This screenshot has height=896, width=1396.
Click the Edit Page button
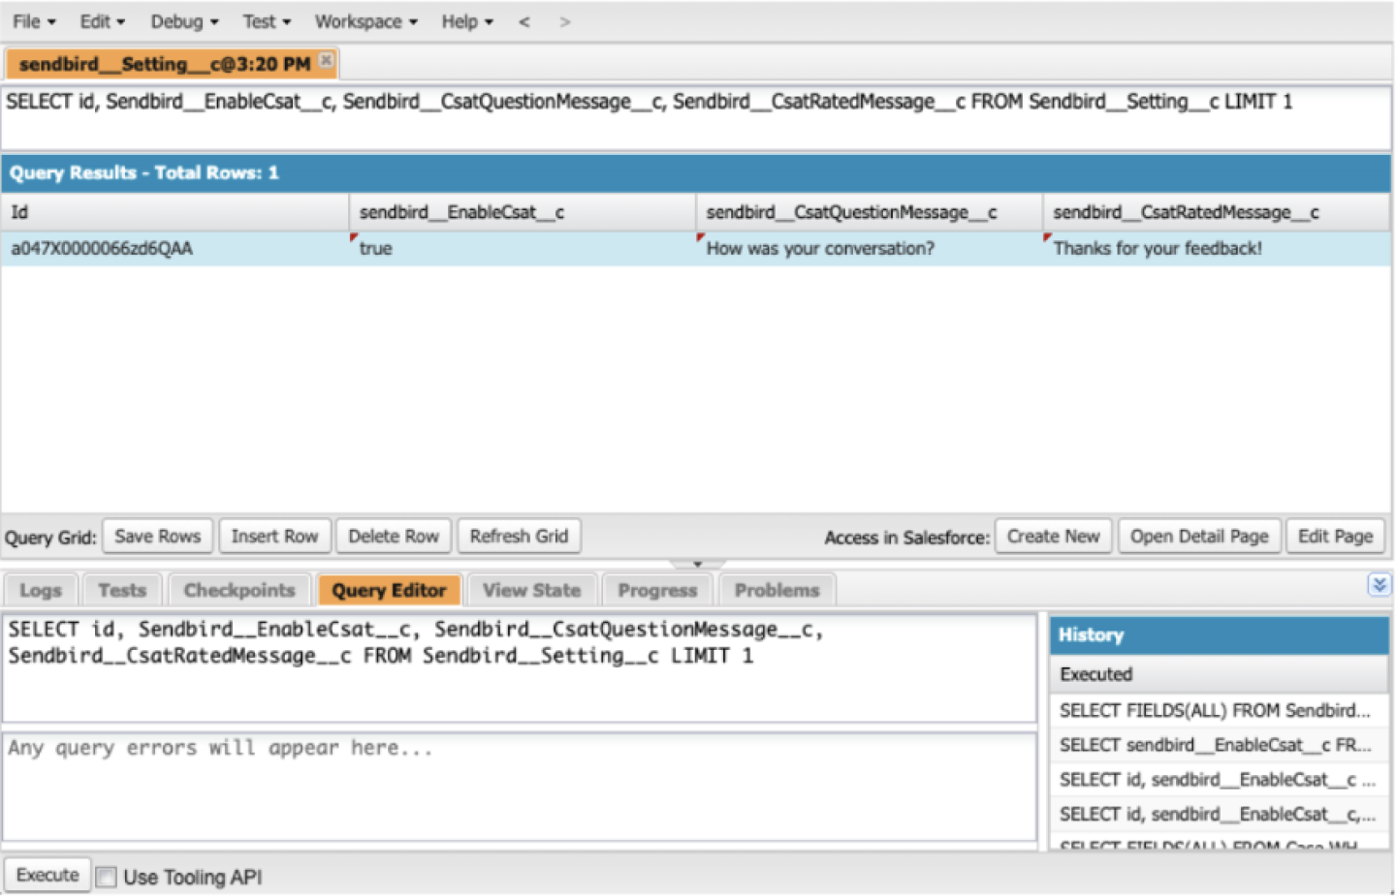1335,537
